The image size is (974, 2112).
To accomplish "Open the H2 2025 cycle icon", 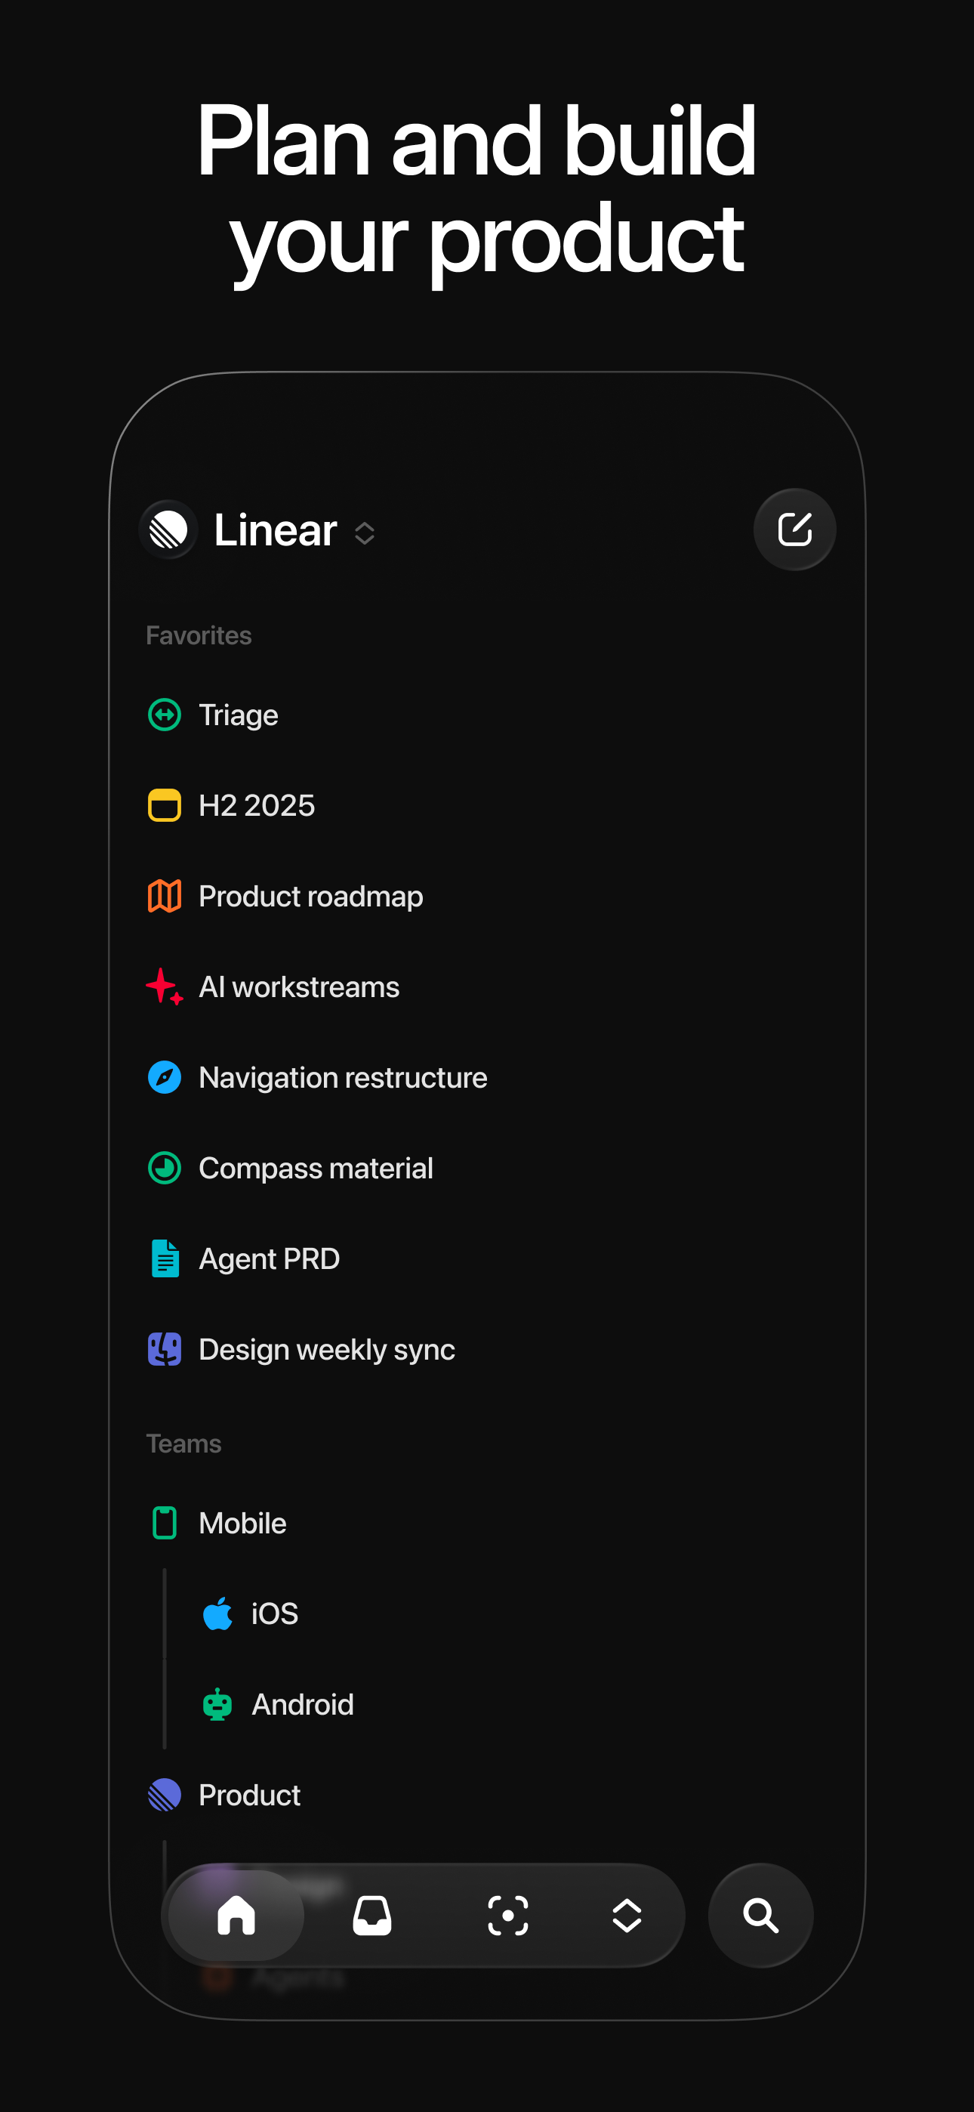I will pyautogui.click(x=165, y=805).
